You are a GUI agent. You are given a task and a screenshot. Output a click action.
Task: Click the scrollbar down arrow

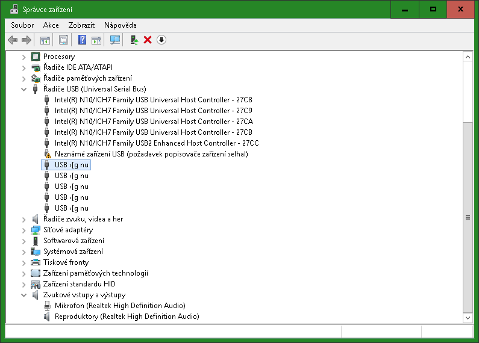[468, 318]
